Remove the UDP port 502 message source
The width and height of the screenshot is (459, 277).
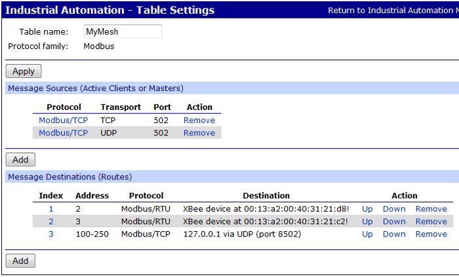pyautogui.click(x=199, y=133)
